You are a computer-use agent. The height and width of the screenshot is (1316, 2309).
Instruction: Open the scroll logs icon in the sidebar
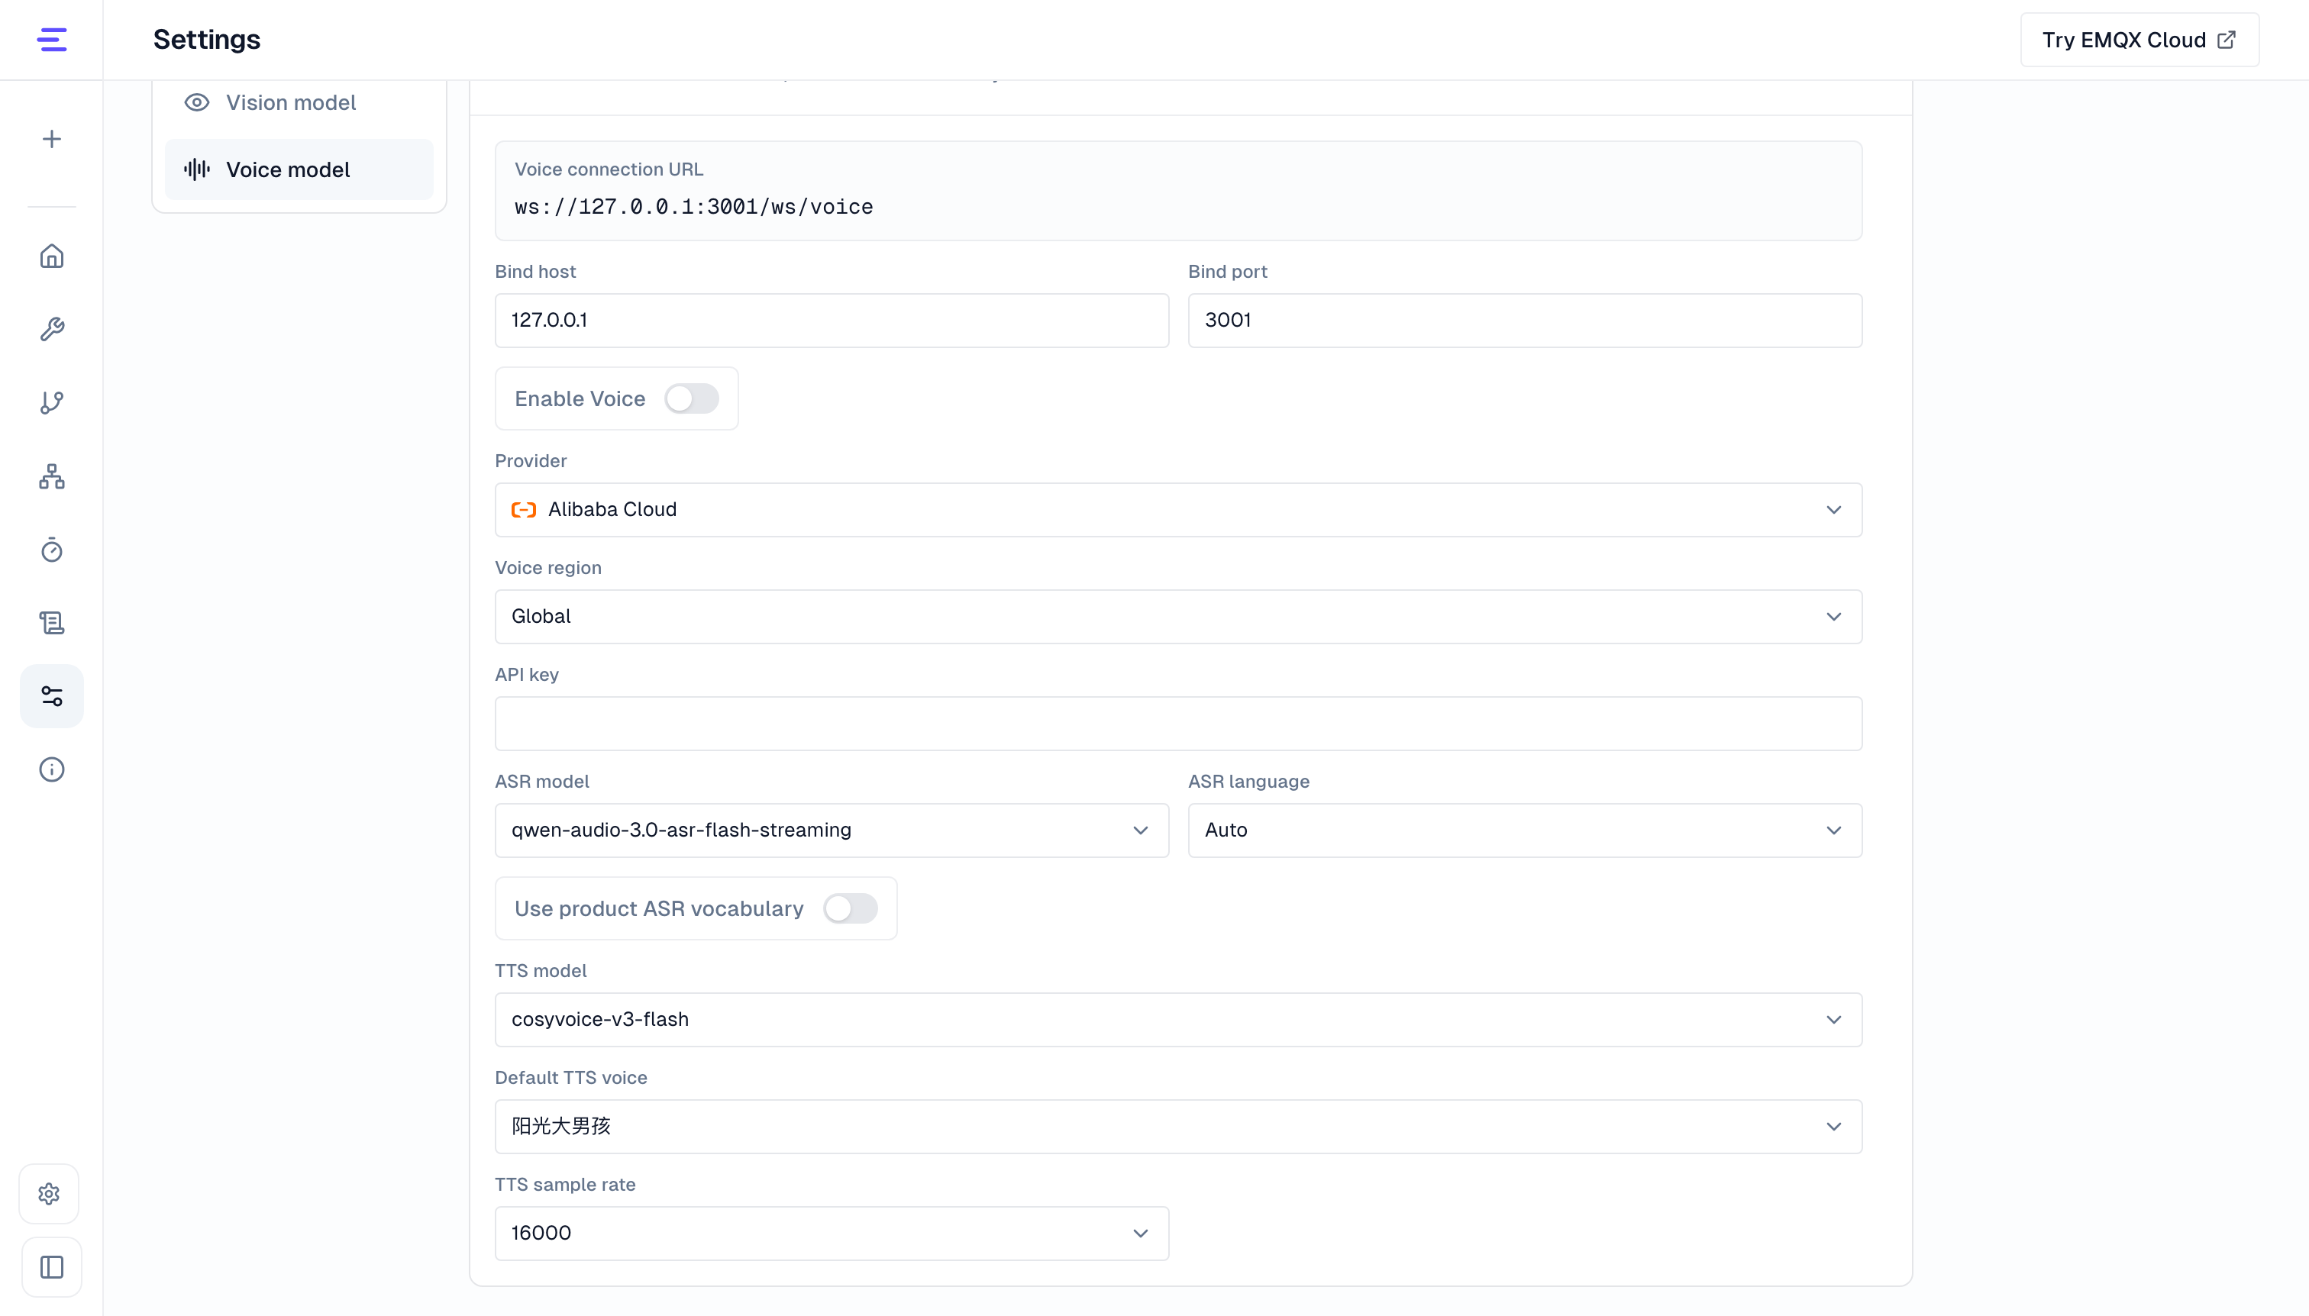pos(51,623)
